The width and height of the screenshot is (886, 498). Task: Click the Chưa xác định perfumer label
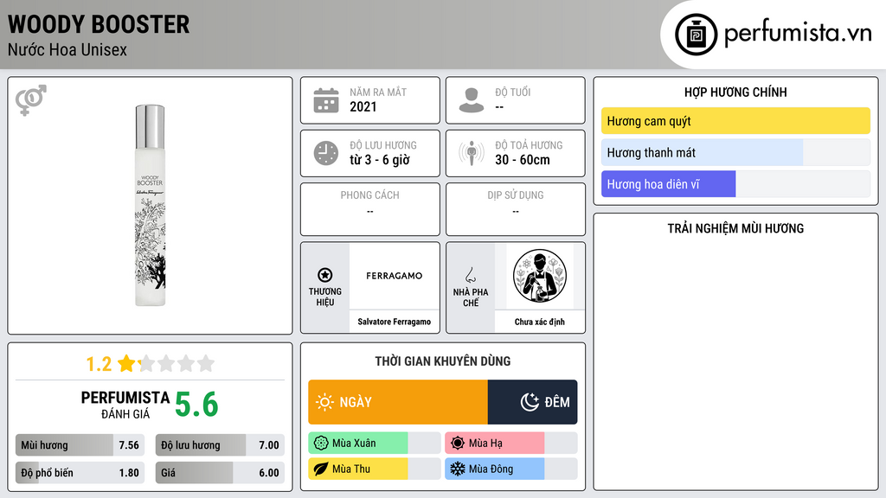click(540, 322)
